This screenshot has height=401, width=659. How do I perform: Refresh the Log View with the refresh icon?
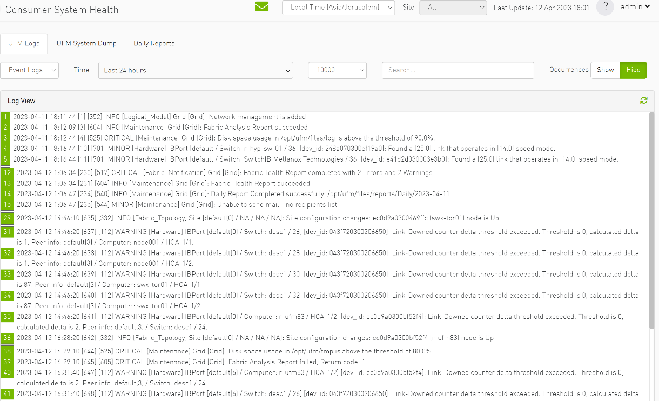tap(643, 101)
